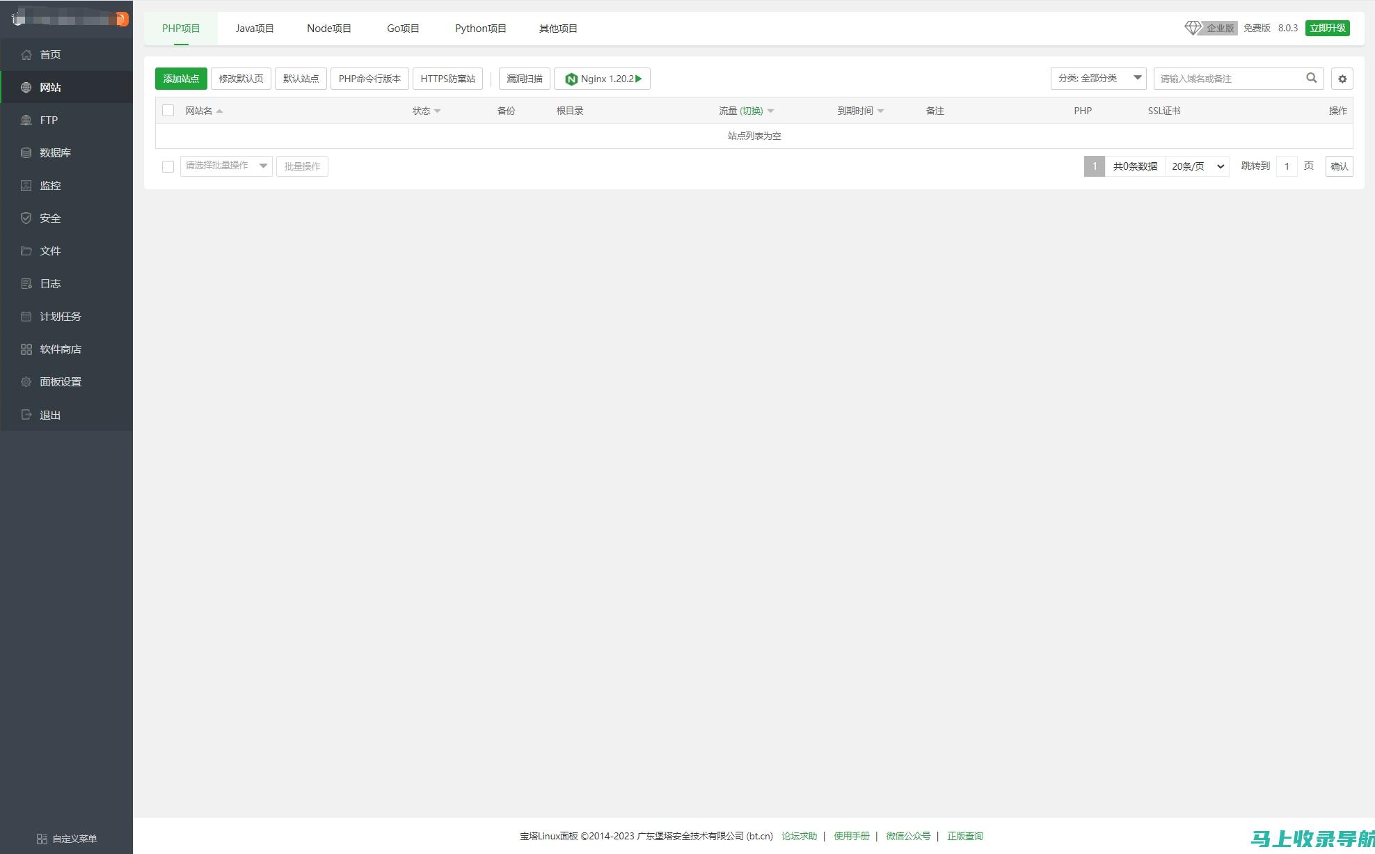Switch to PHP项目 tab
This screenshot has width=1375, height=854.
(x=181, y=29)
